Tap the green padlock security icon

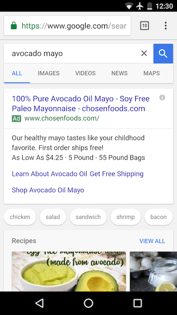14,26
